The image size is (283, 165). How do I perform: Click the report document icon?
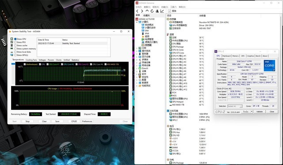coord(169,11)
